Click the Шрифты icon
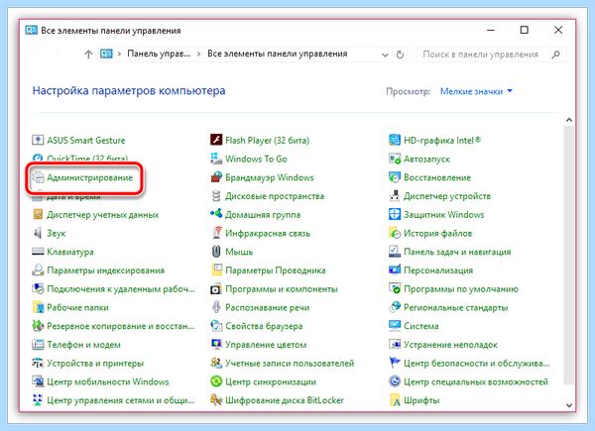595x431 pixels. pyautogui.click(x=395, y=400)
